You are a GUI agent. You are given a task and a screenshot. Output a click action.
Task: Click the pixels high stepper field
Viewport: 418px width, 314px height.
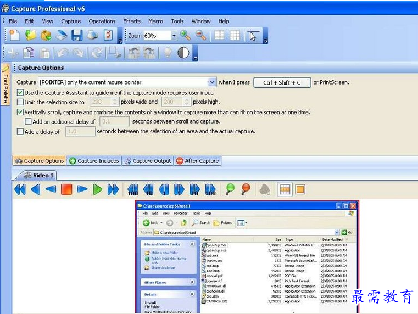176,102
